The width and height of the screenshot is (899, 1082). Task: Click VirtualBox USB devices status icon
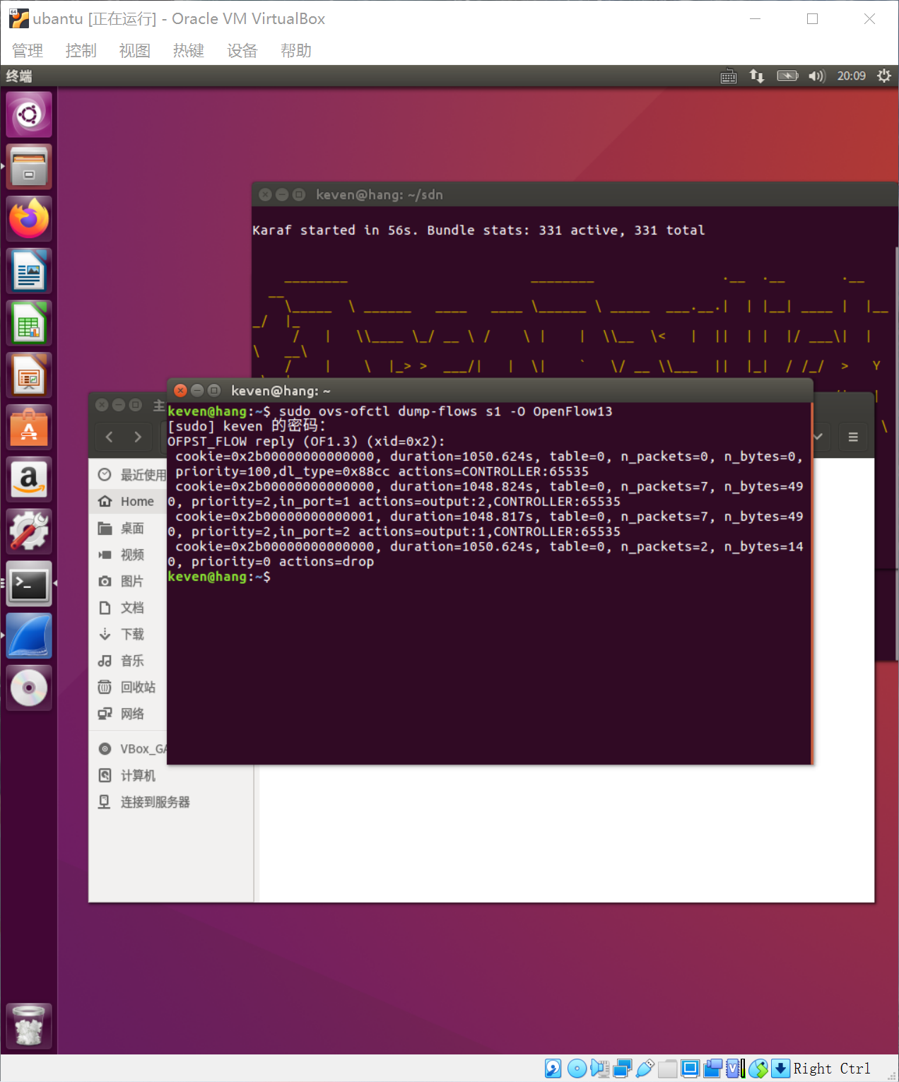pos(645,1069)
